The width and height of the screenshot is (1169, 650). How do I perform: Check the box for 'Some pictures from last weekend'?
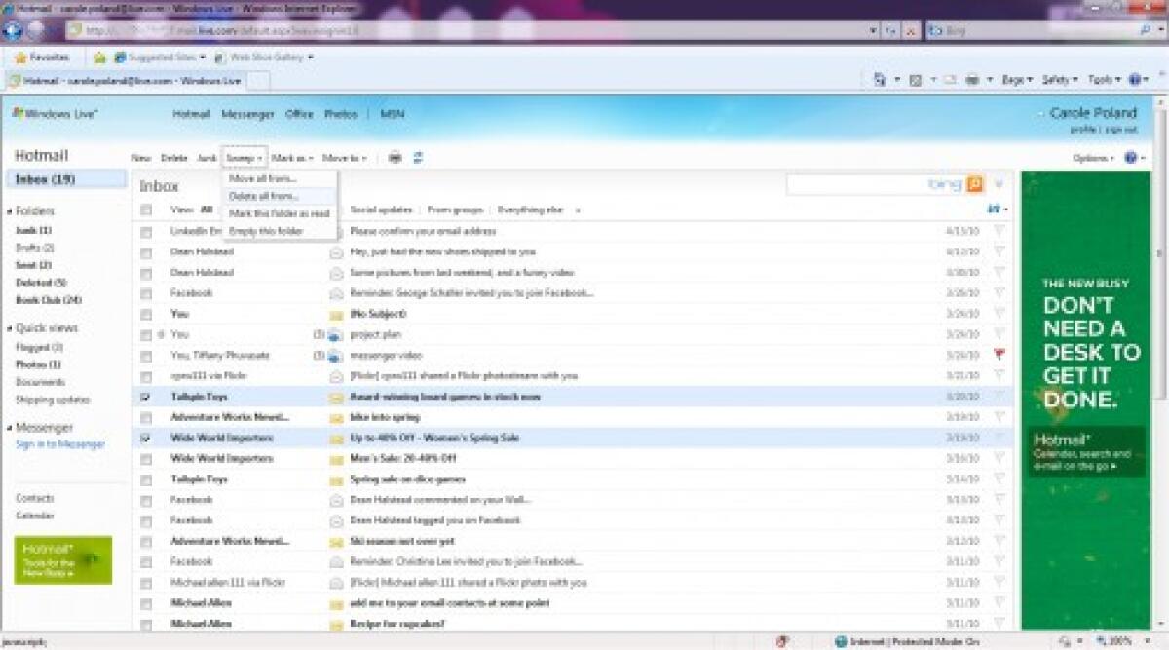pyautogui.click(x=146, y=273)
